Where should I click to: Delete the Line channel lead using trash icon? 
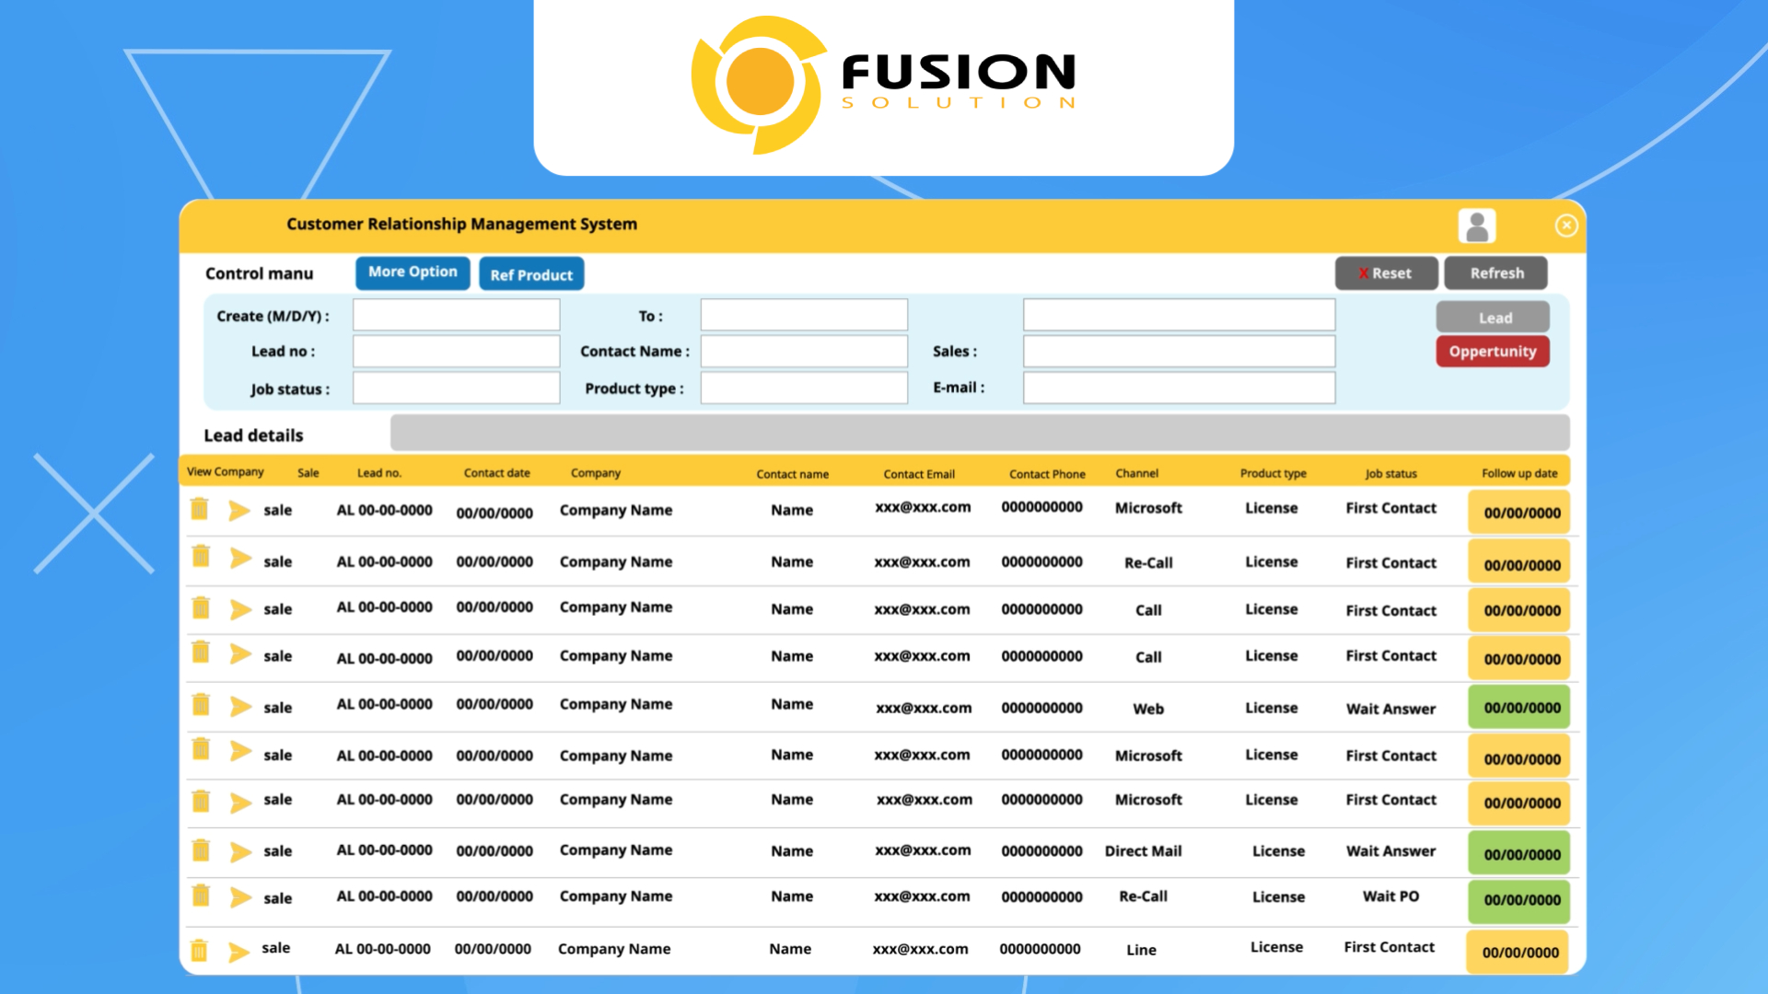tap(199, 950)
